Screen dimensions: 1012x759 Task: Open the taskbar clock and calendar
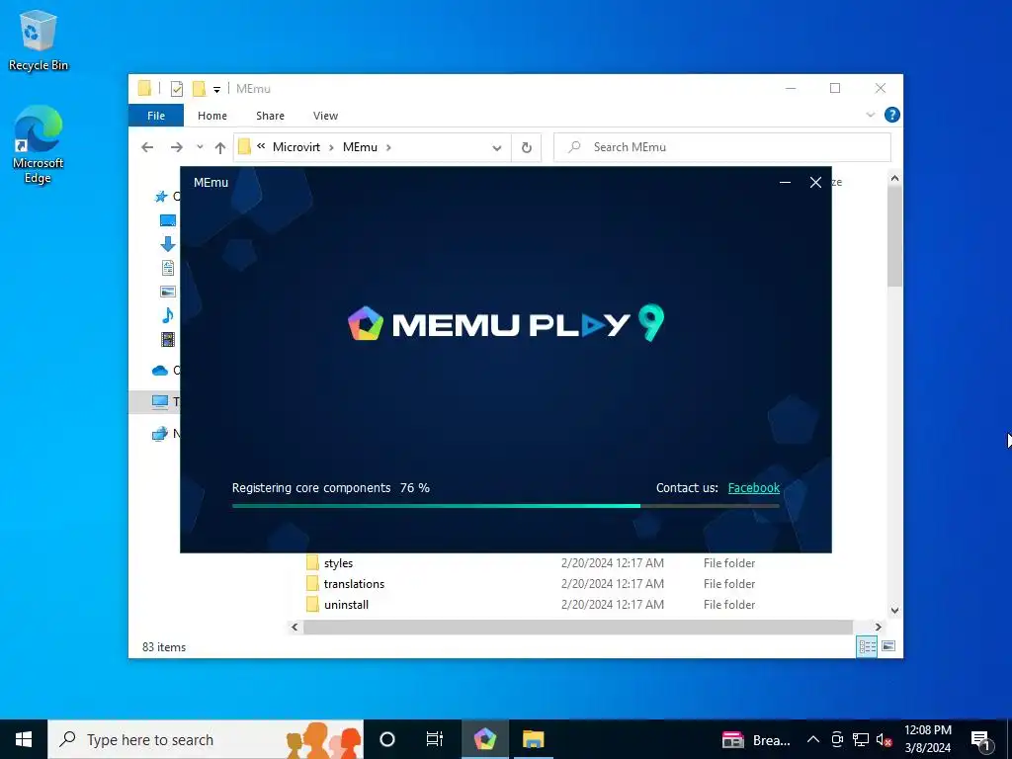tap(927, 739)
